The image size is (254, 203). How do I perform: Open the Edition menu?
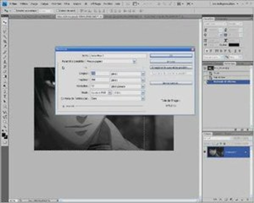click(x=24, y=4)
